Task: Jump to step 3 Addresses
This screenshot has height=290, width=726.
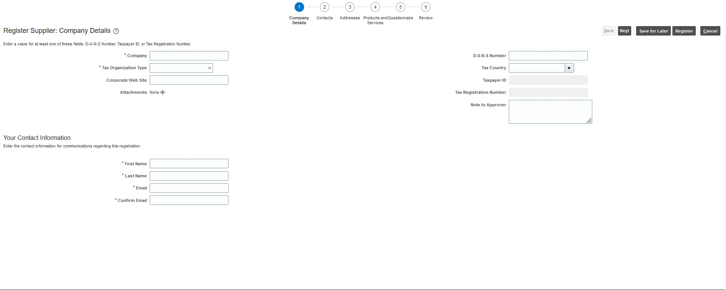Action: coord(349,7)
